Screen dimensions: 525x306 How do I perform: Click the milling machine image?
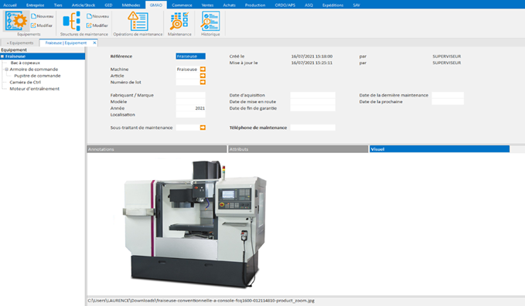click(195, 223)
